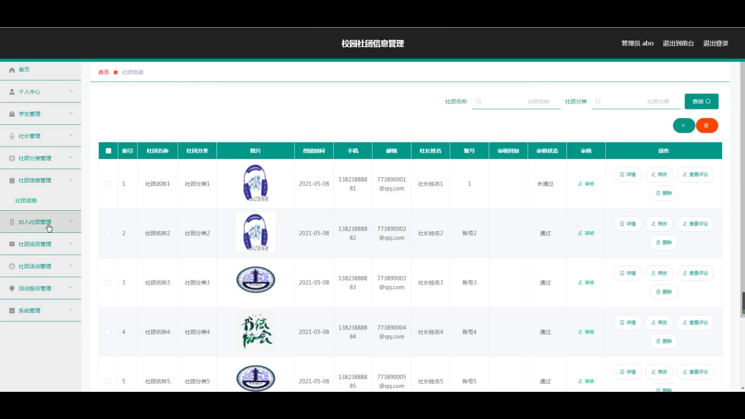Click 退出登录 in the header
745x419 pixels.
pyautogui.click(x=716, y=43)
